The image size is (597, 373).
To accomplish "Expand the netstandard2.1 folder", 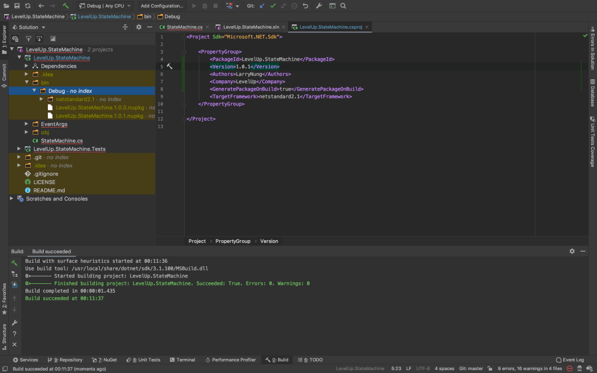I will tap(41, 99).
